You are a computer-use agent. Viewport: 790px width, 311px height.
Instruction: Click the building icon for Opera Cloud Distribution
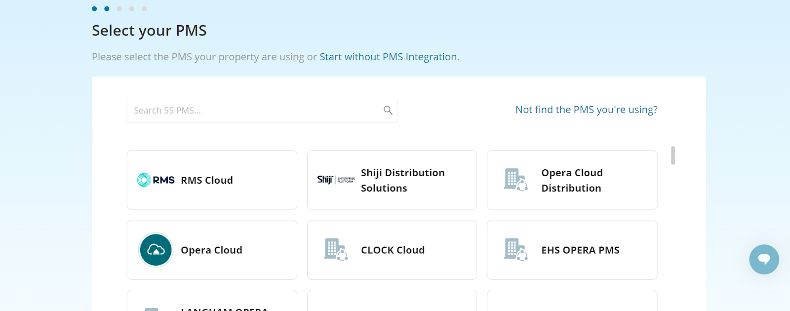[516, 180]
